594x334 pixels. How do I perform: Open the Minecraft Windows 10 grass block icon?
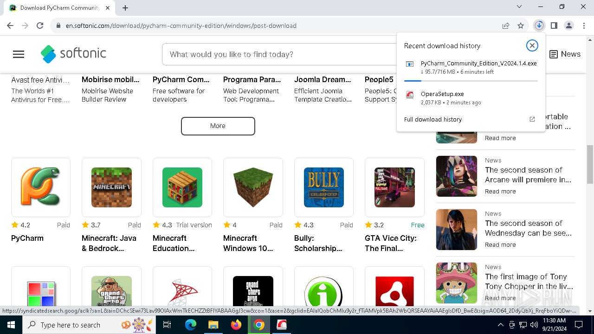(x=253, y=187)
